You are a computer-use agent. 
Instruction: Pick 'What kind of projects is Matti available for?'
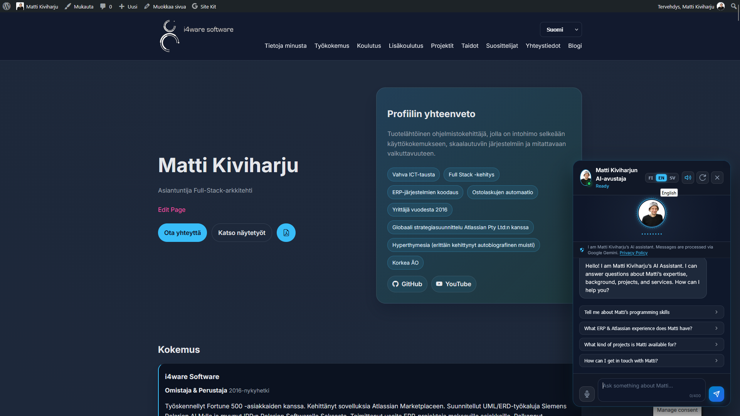[651, 344]
